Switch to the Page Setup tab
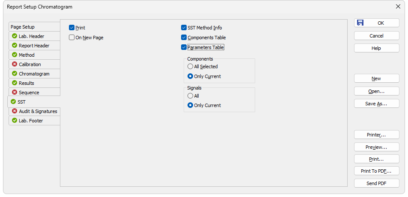 coord(34,27)
